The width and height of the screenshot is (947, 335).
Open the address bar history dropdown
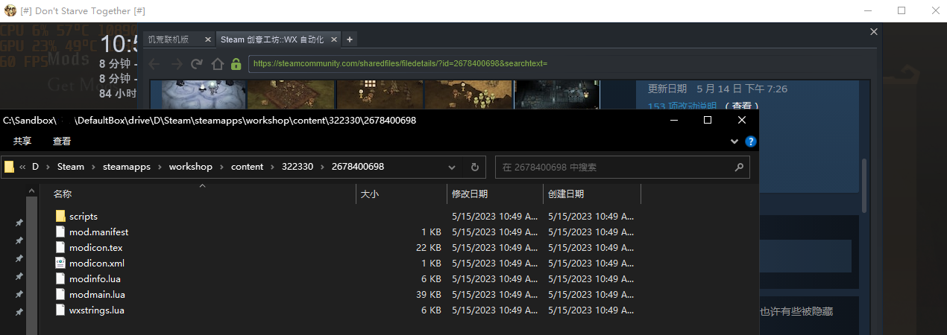pyautogui.click(x=452, y=167)
